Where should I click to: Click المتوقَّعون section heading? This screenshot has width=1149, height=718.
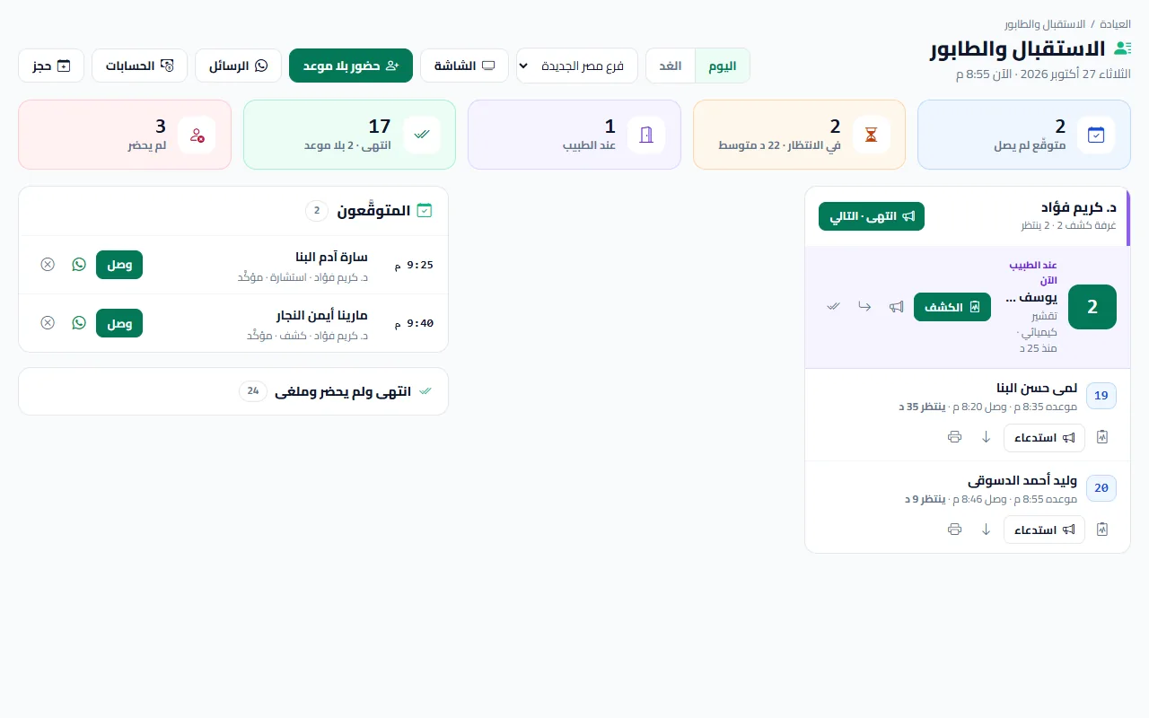[374, 211]
